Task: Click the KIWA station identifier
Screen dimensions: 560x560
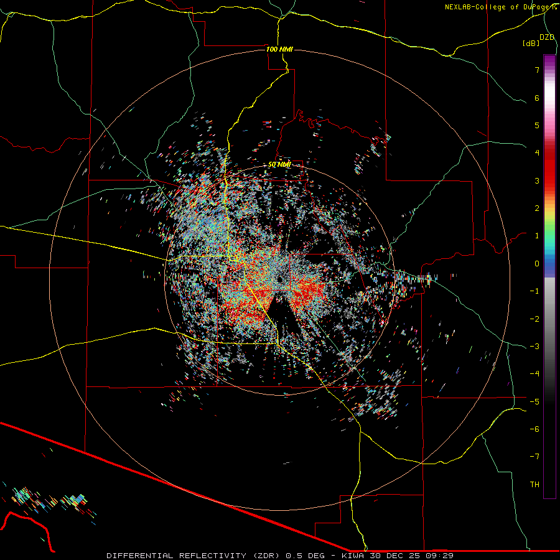Action: pyautogui.click(x=353, y=556)
